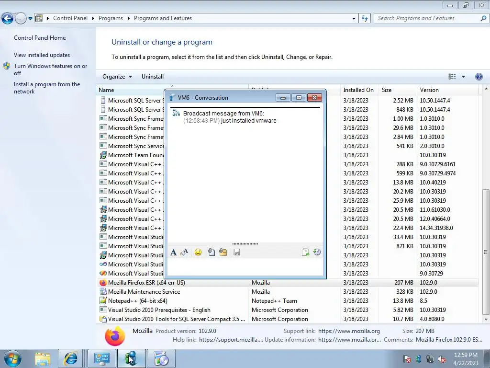Click the Mozilla Firefox ESR row icon

tap(103, 283)
